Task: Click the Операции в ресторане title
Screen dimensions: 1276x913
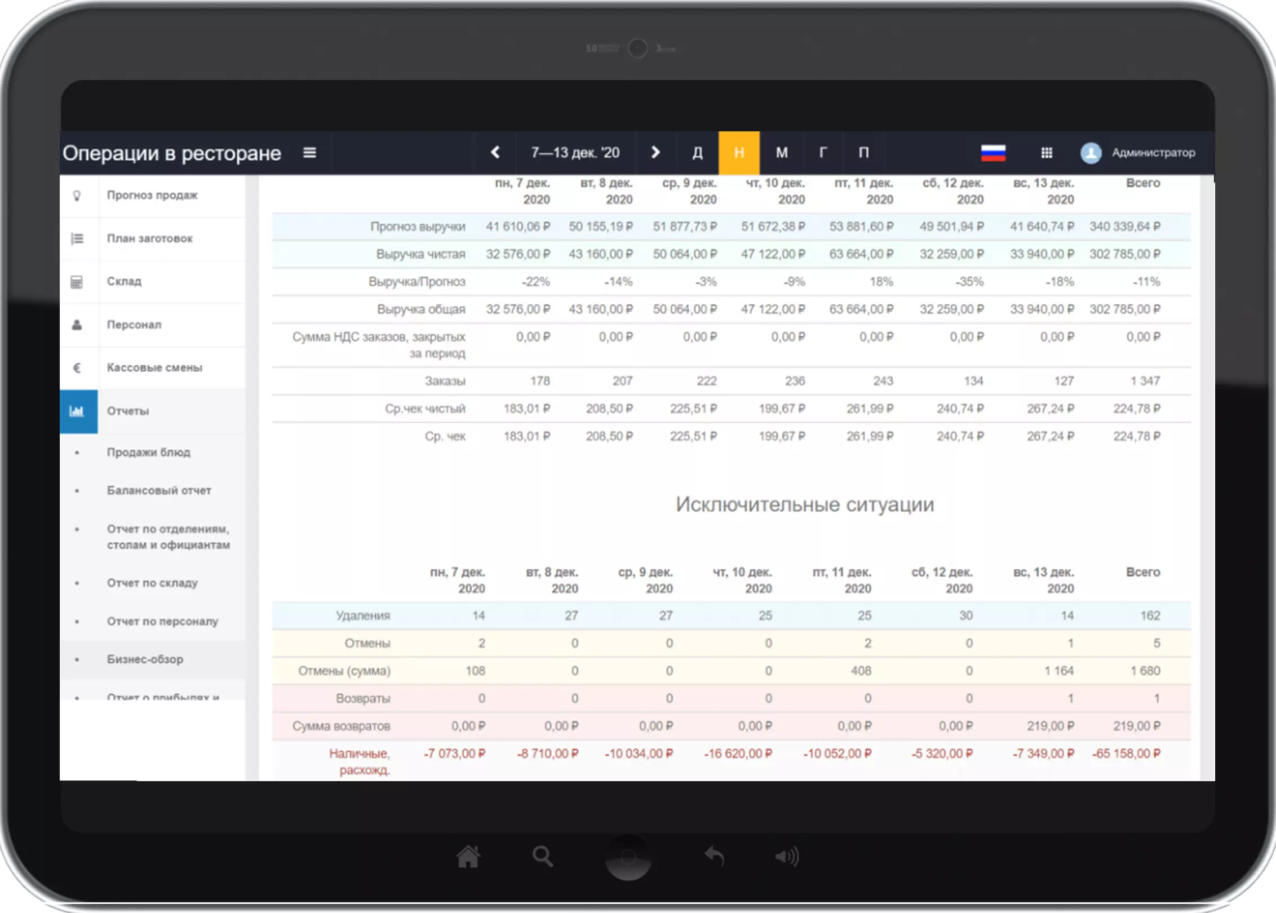Action: point(172,153)
